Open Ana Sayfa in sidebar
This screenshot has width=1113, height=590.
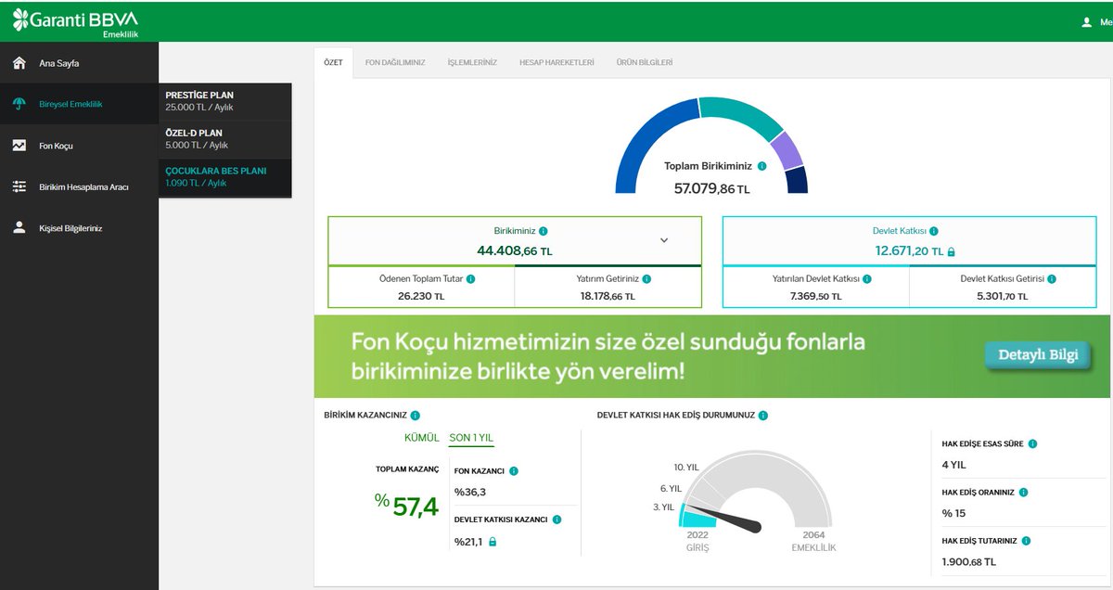click(x=79, y=63)
